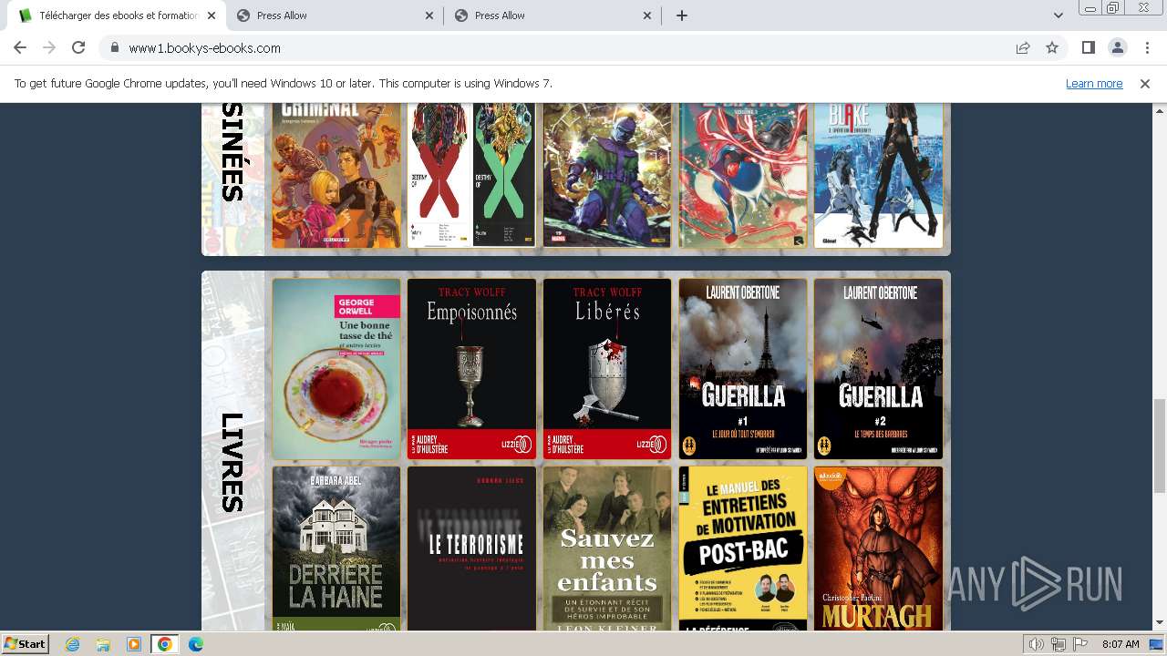Dismiss the Chrome update notification bar
Image resolution: width=1167 pixels, height=656 pixels.
click(1145, 83)
